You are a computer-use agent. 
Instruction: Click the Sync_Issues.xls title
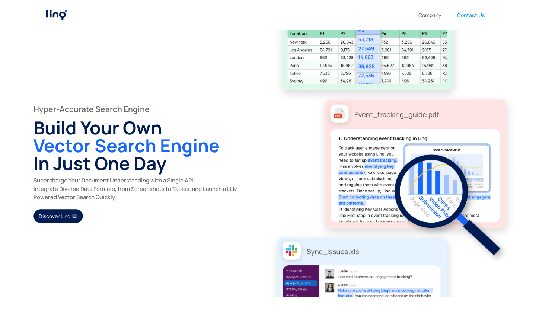tap(333, 252)
